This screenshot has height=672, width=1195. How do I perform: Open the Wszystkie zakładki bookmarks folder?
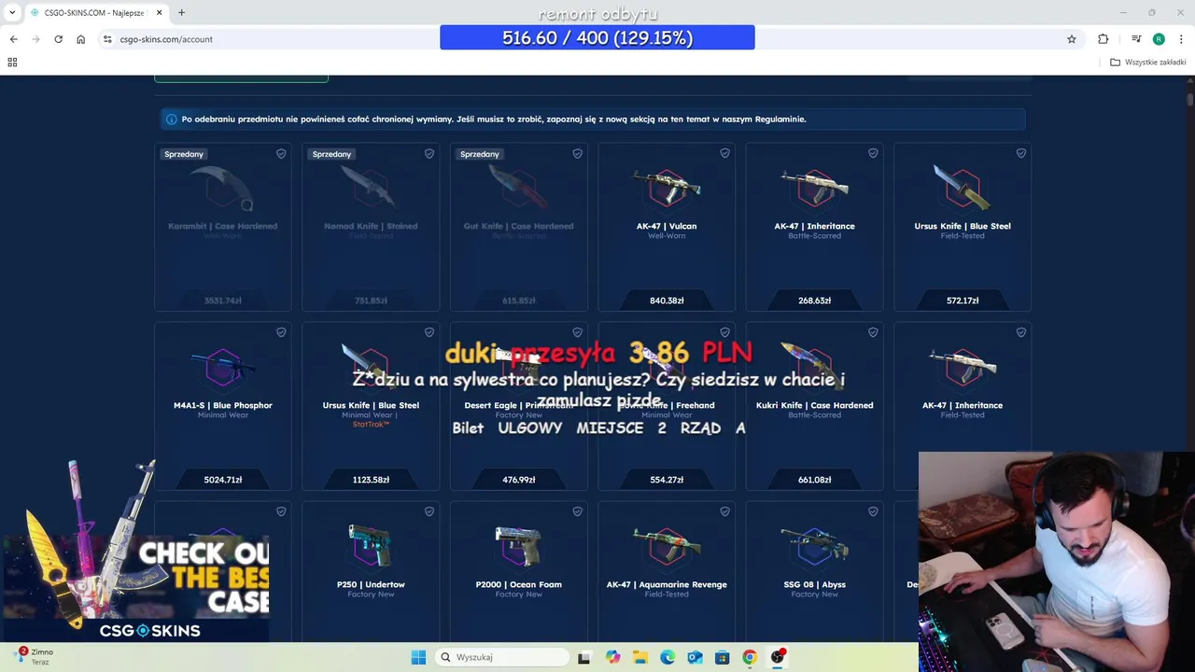1148,63
